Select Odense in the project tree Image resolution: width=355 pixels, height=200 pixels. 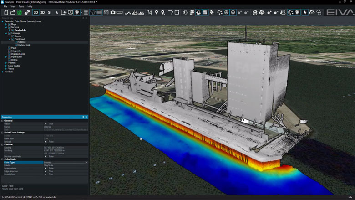tap(22, 42)
